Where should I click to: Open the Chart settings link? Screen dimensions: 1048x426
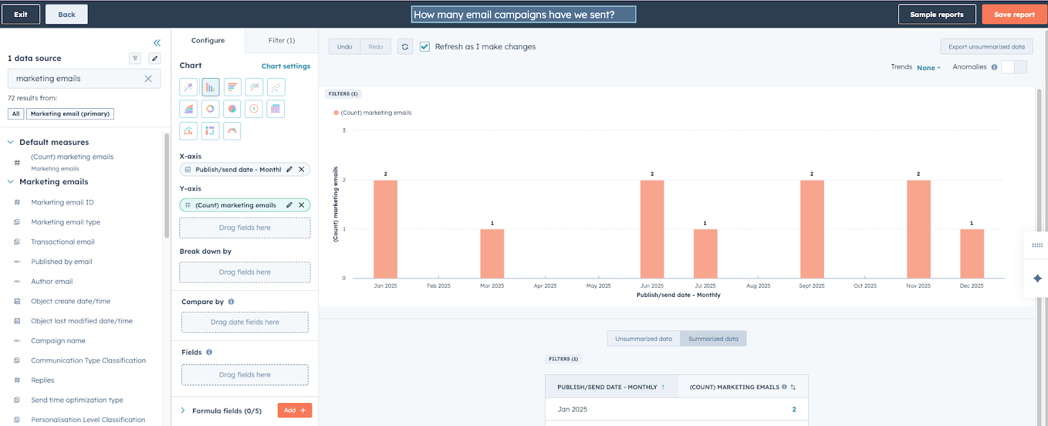pos(286,66)
